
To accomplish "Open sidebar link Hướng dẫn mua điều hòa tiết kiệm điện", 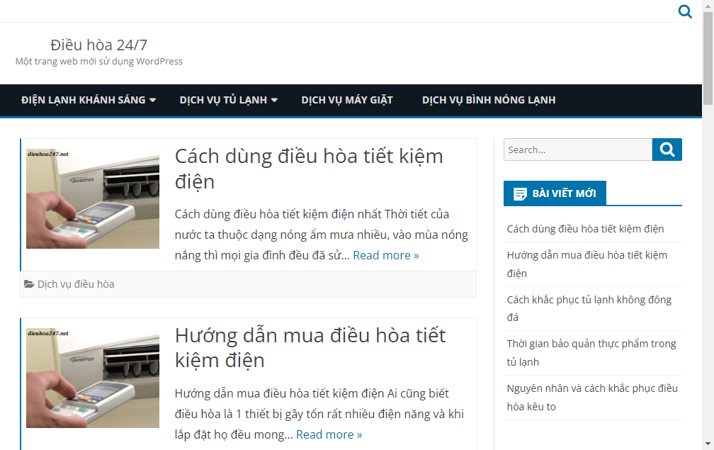I will point(587,264).
